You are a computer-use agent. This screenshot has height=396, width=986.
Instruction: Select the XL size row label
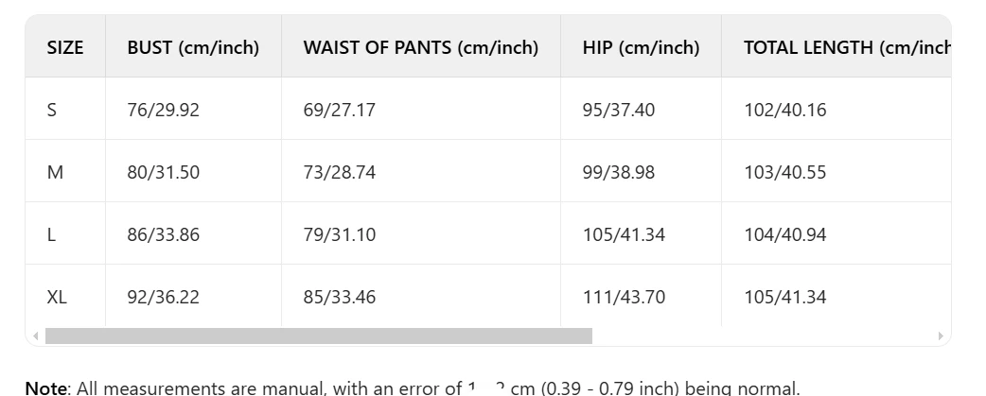[x=57, y=297]
